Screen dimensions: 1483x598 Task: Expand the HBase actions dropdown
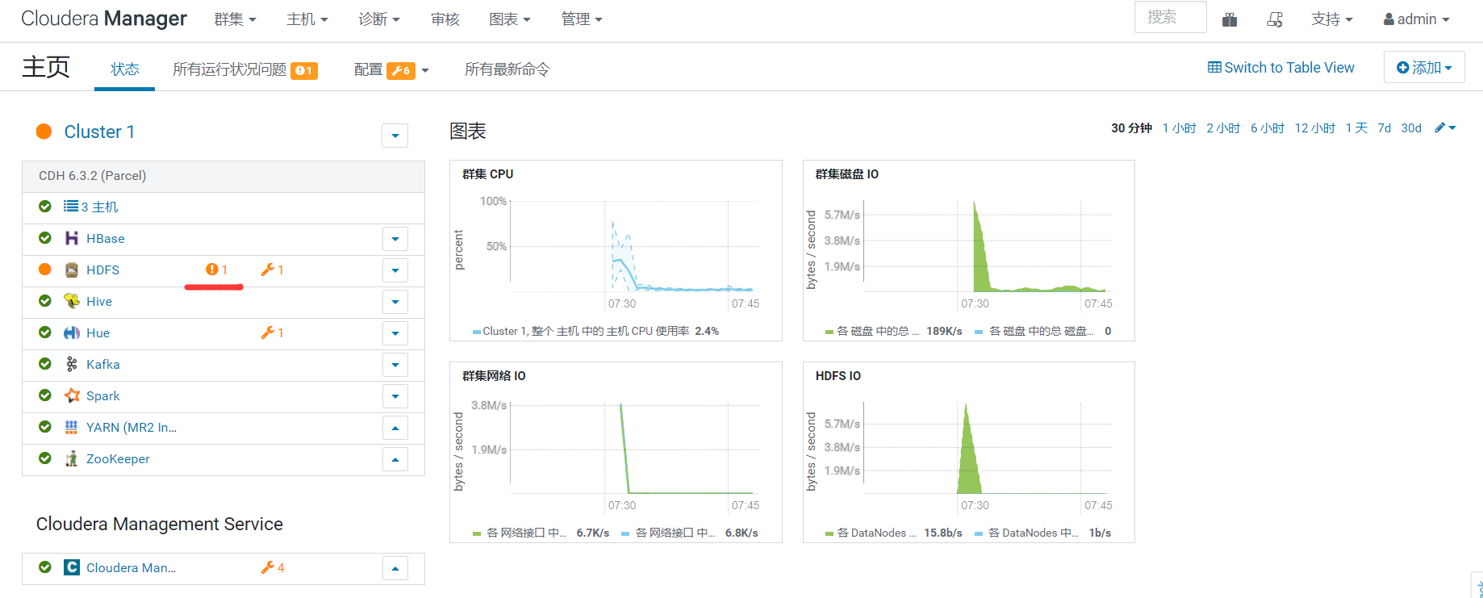point(395,239)
